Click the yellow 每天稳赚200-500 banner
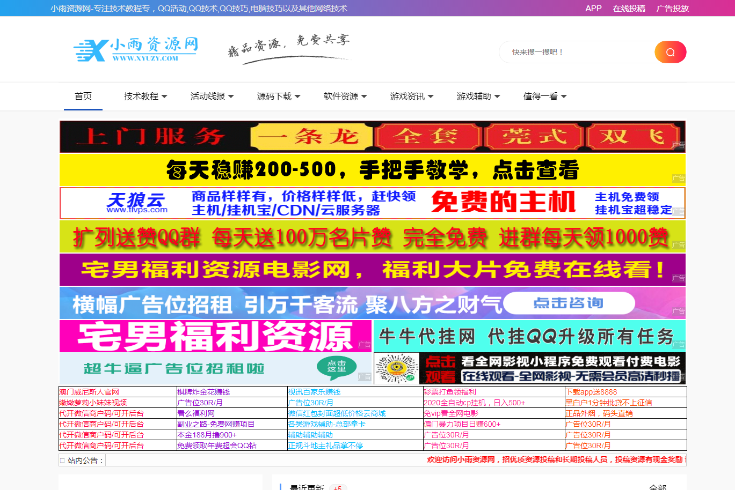 click(x=372, y=170)
